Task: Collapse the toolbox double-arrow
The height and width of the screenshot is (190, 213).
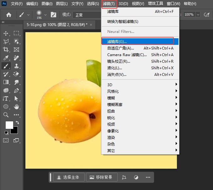Action: click(3, 22)
